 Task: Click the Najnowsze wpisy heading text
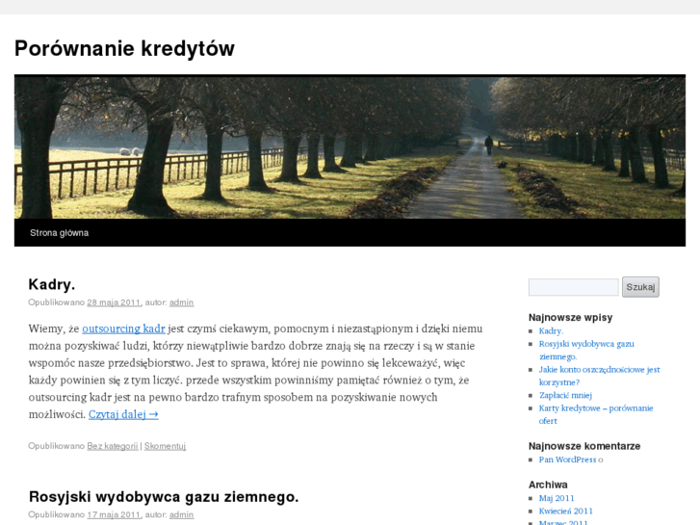(x=571, y=318)
